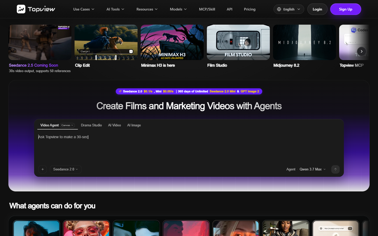The width and height of the screenshot is (378, 236).
Task: Click the Topview wordmark text
Action: pyautogui.click(x=41, y=9)
